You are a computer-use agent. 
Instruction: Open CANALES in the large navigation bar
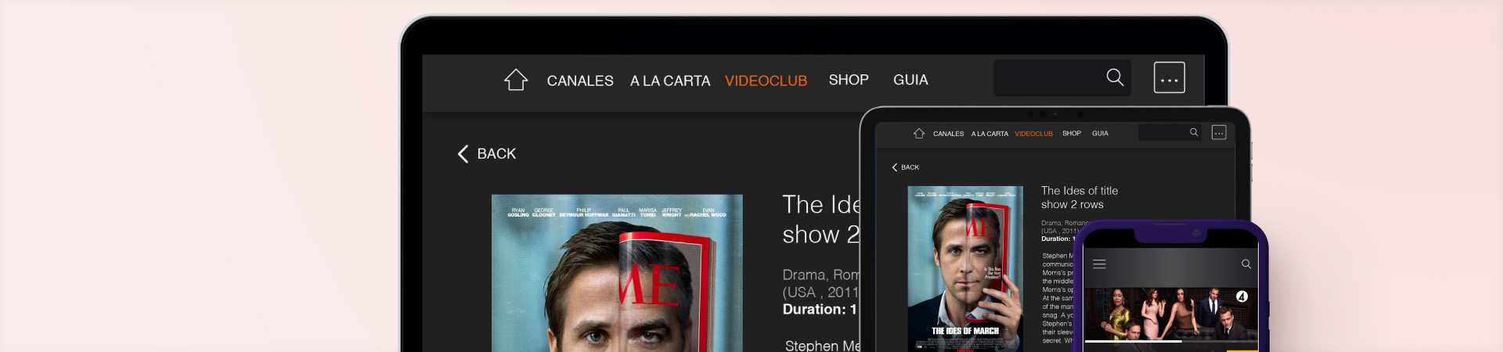click(x=580, y=81)
